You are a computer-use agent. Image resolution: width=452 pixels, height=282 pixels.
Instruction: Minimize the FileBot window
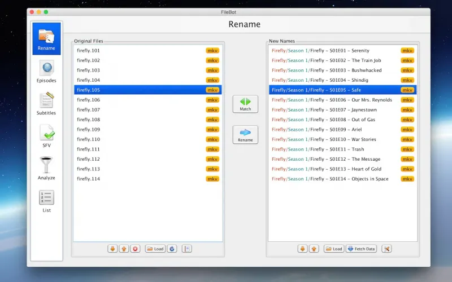[38, 12]
